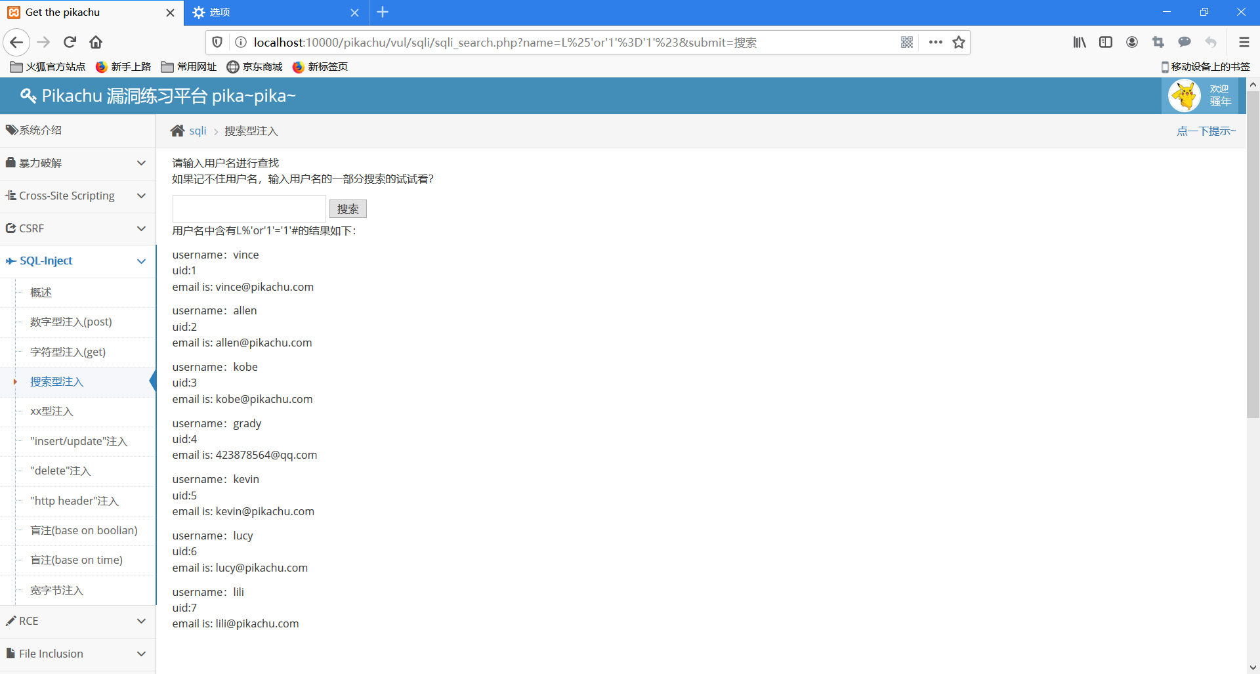The width and height of the screenshot is (1260, 674).
Task: Close the Get the pikachu tab
Action: [170, 12]
